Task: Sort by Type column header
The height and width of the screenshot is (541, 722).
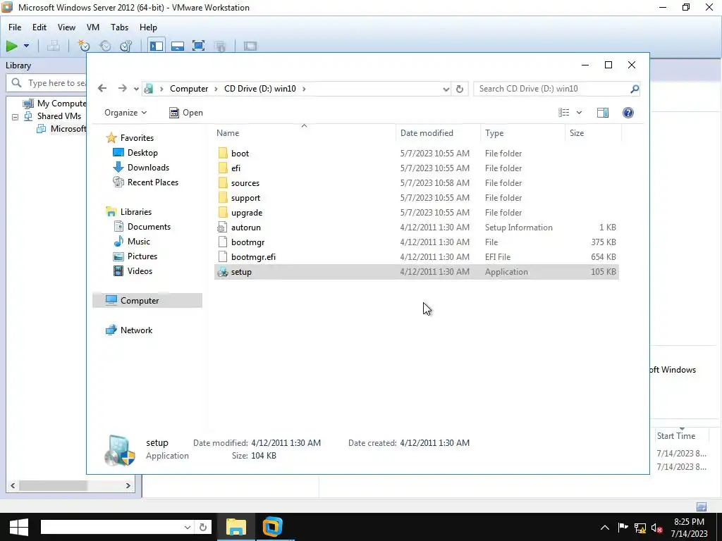Action: point(522,133)
